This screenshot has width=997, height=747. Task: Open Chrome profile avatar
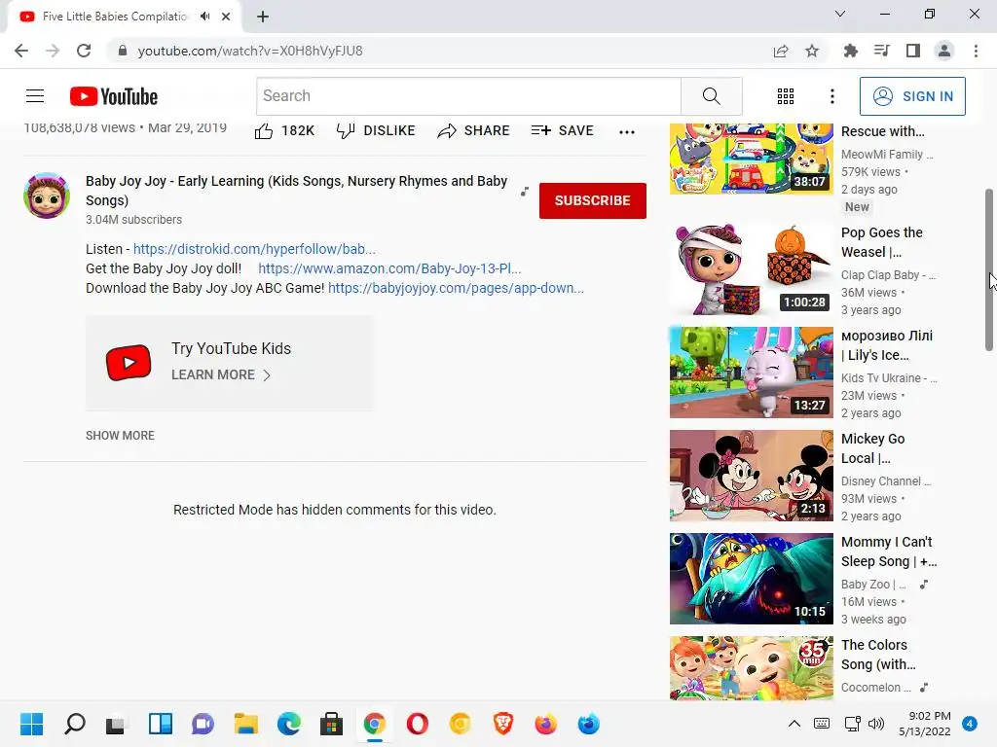pyautogui.click(x=944, y=51)
